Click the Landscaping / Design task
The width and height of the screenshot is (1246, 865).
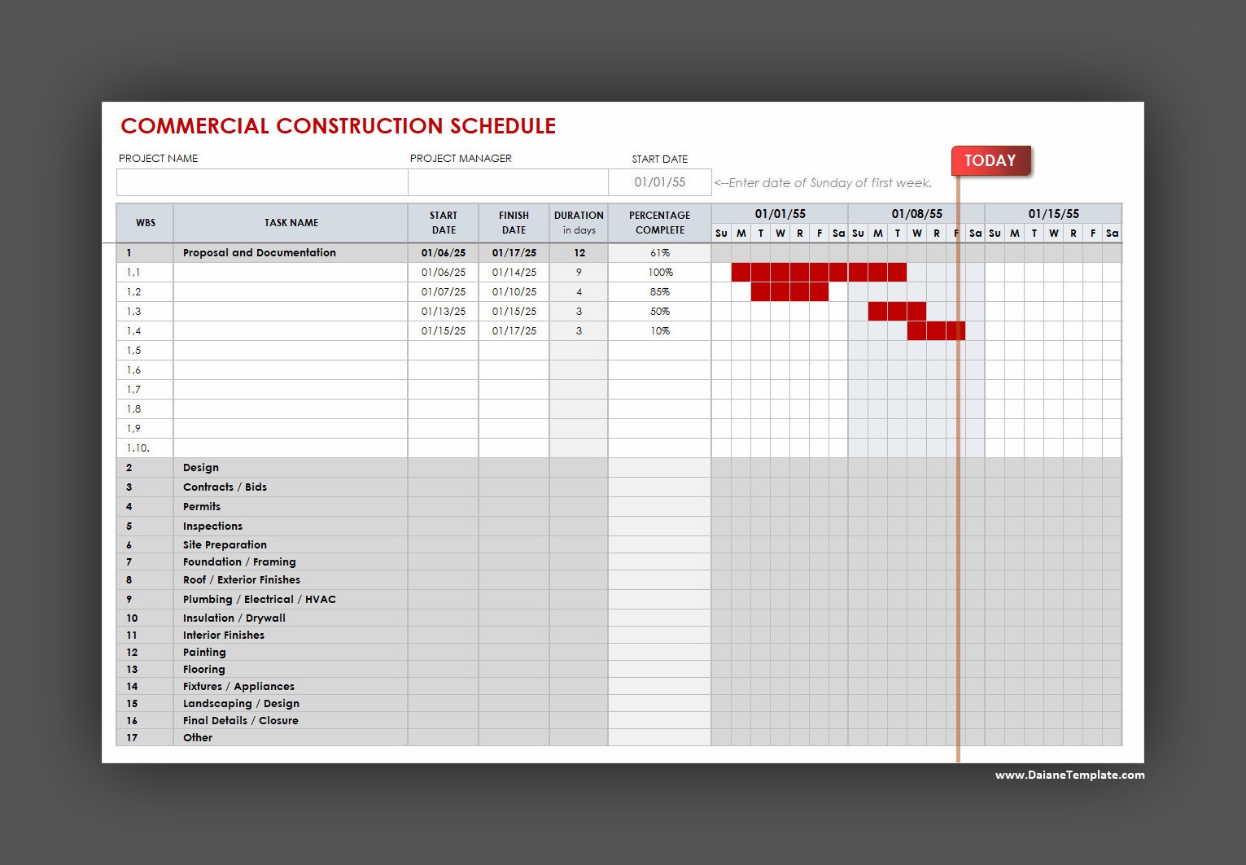(x=241, y=703)
